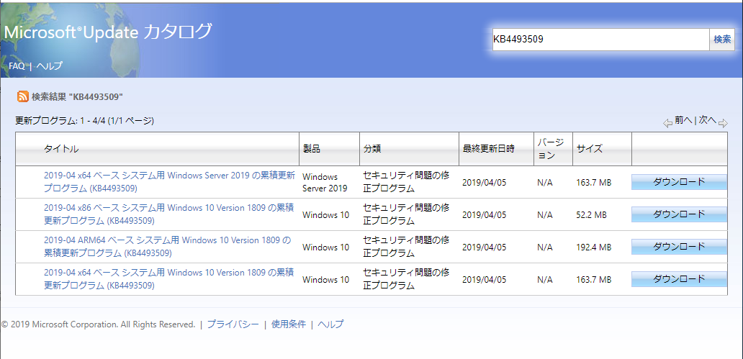Open the ヘルプ link in header

pos(49,66)
